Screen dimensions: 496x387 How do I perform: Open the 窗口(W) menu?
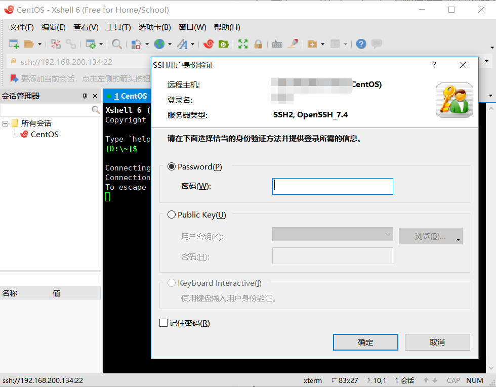coord(192,27)
